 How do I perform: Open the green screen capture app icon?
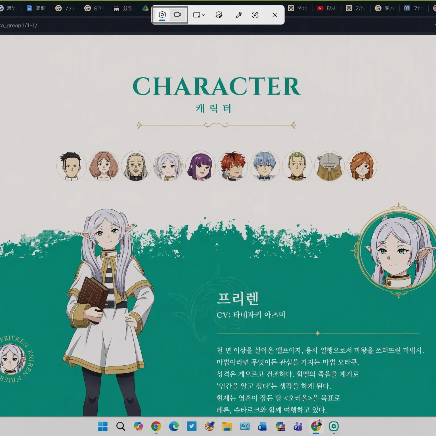(334, 426)
